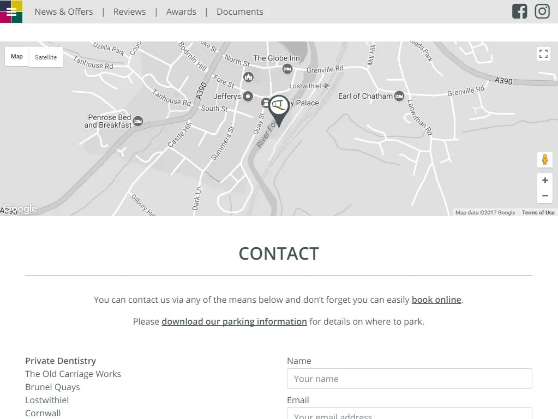Toggle fullscreen map view
558x419 pixels.
pos(543,53)
